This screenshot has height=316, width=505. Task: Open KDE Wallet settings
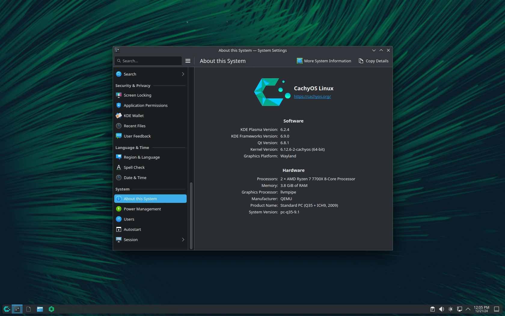(150, 116)
